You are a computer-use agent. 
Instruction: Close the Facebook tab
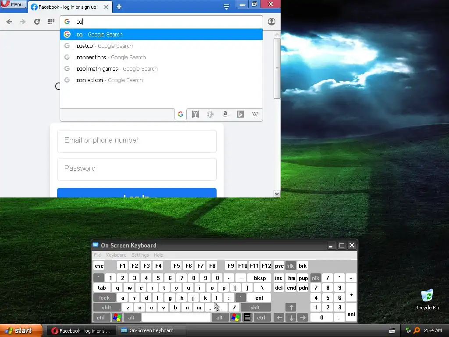pos(106,7)
